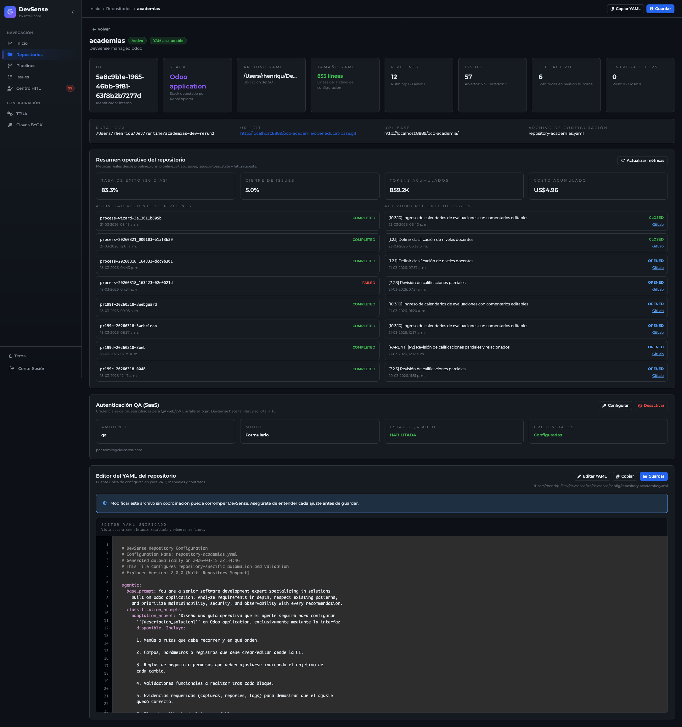Open the openeducat-base.git URL link
The image size is (682, 727).
(298, 133)
